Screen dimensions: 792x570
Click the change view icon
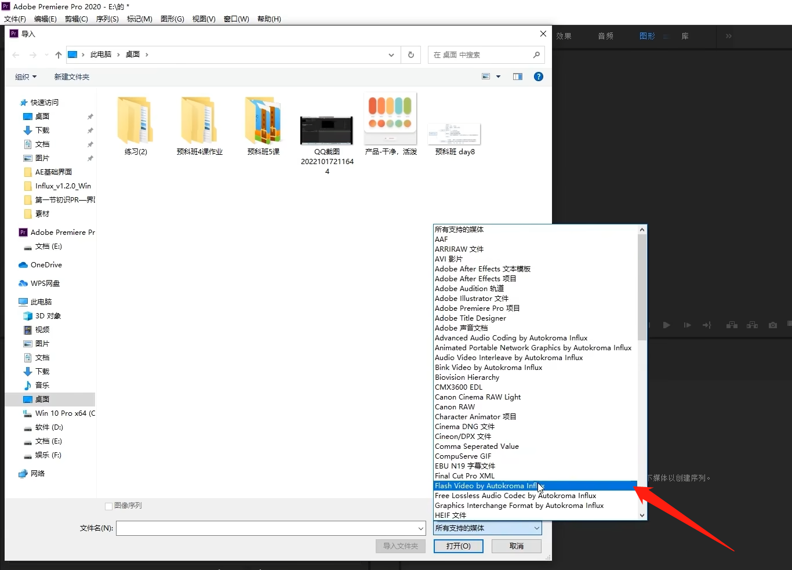coord(486,77)
